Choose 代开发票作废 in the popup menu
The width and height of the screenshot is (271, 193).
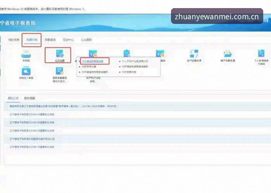click(x=129, y=72)
